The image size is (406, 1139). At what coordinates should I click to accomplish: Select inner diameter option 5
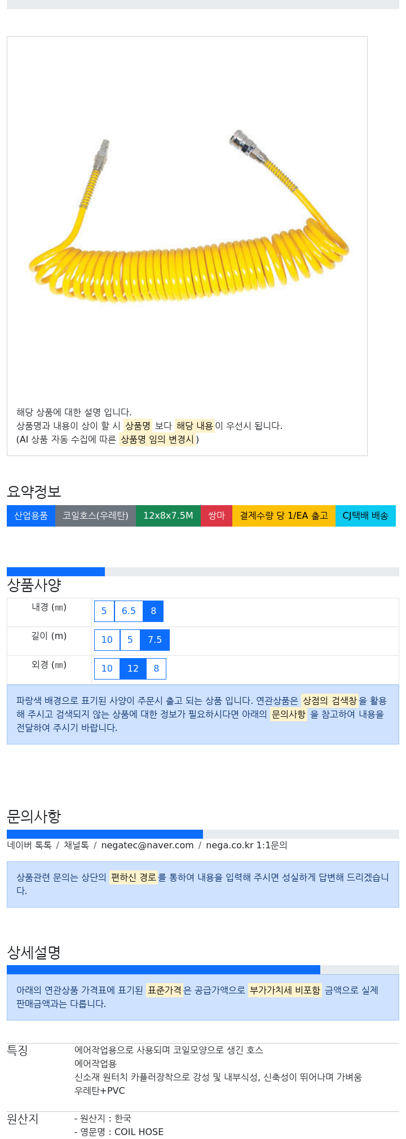coord(104,611)
